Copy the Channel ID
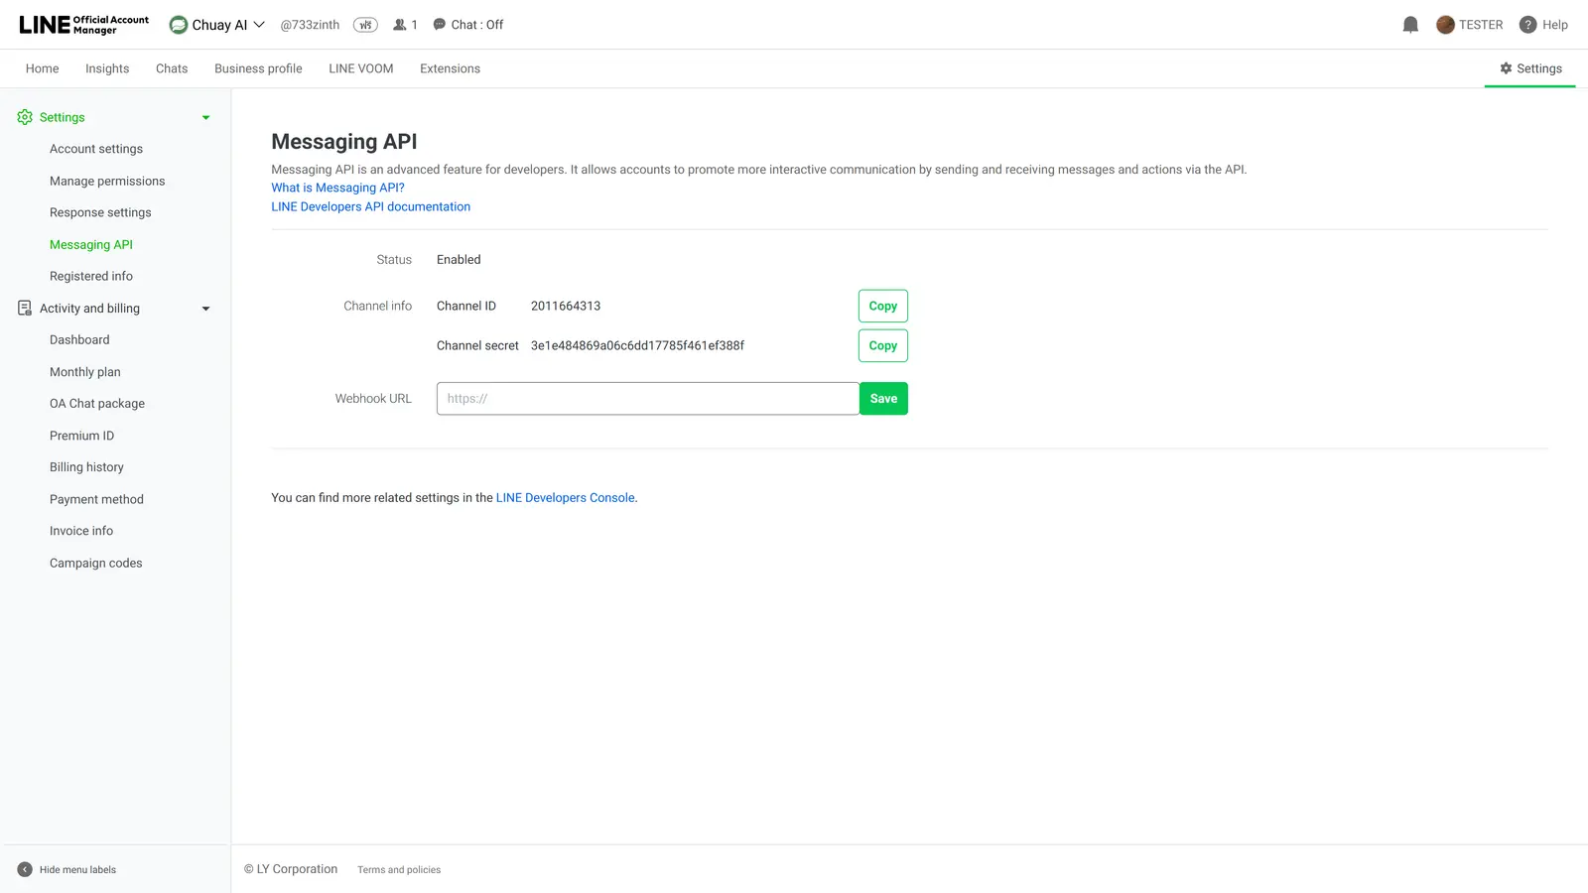This screenshot has height=893, width=1588. (883, 306)
